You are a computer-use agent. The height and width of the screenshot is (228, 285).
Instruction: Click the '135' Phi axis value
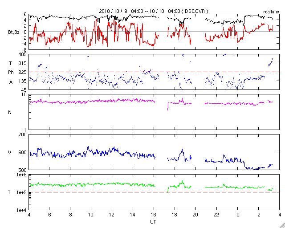pos(23,81)
